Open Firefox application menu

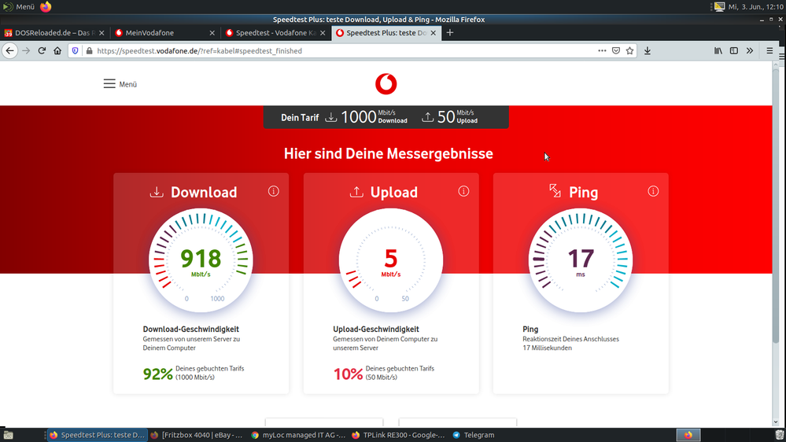pyautogui.click(x=769, y=50)
